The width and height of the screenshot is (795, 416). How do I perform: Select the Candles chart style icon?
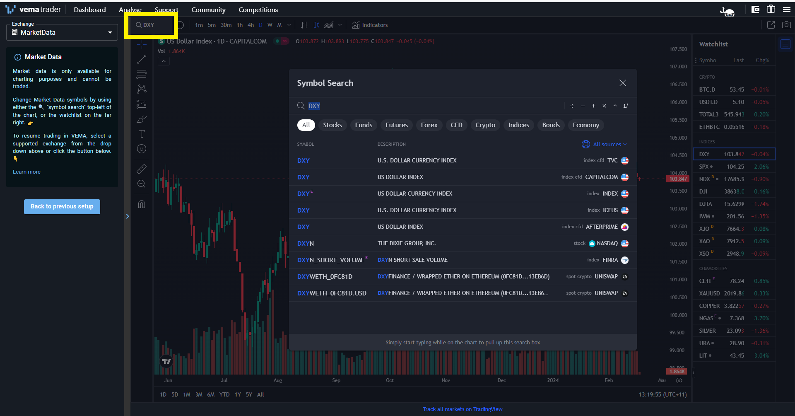pyautogui.click(x=317, y=25)
